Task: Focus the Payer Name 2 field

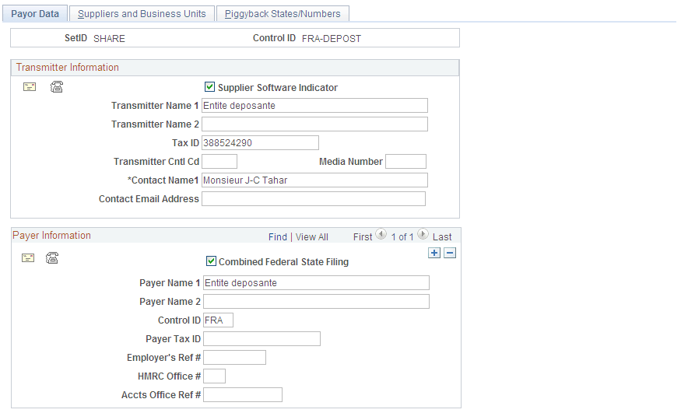Action: click(316, 302)
